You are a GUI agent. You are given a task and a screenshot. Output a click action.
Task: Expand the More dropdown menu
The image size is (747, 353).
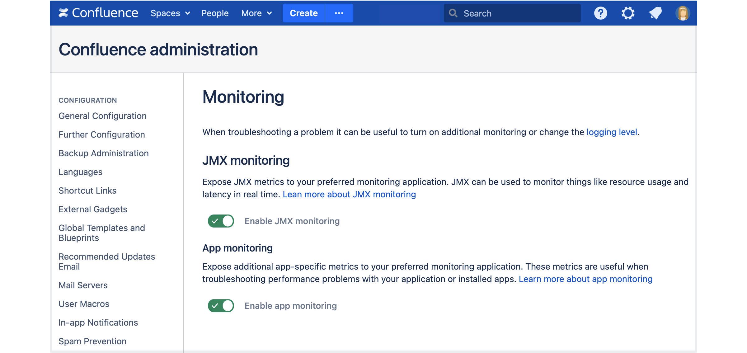[x=257, y=13]
